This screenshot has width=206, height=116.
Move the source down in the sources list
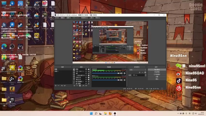point(86,86)
